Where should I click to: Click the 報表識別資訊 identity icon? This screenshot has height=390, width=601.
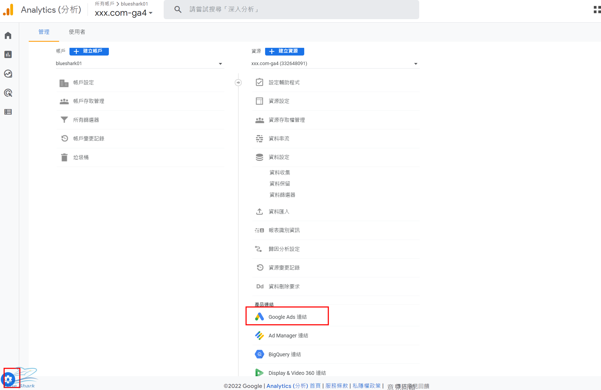[x=260, y=230]
